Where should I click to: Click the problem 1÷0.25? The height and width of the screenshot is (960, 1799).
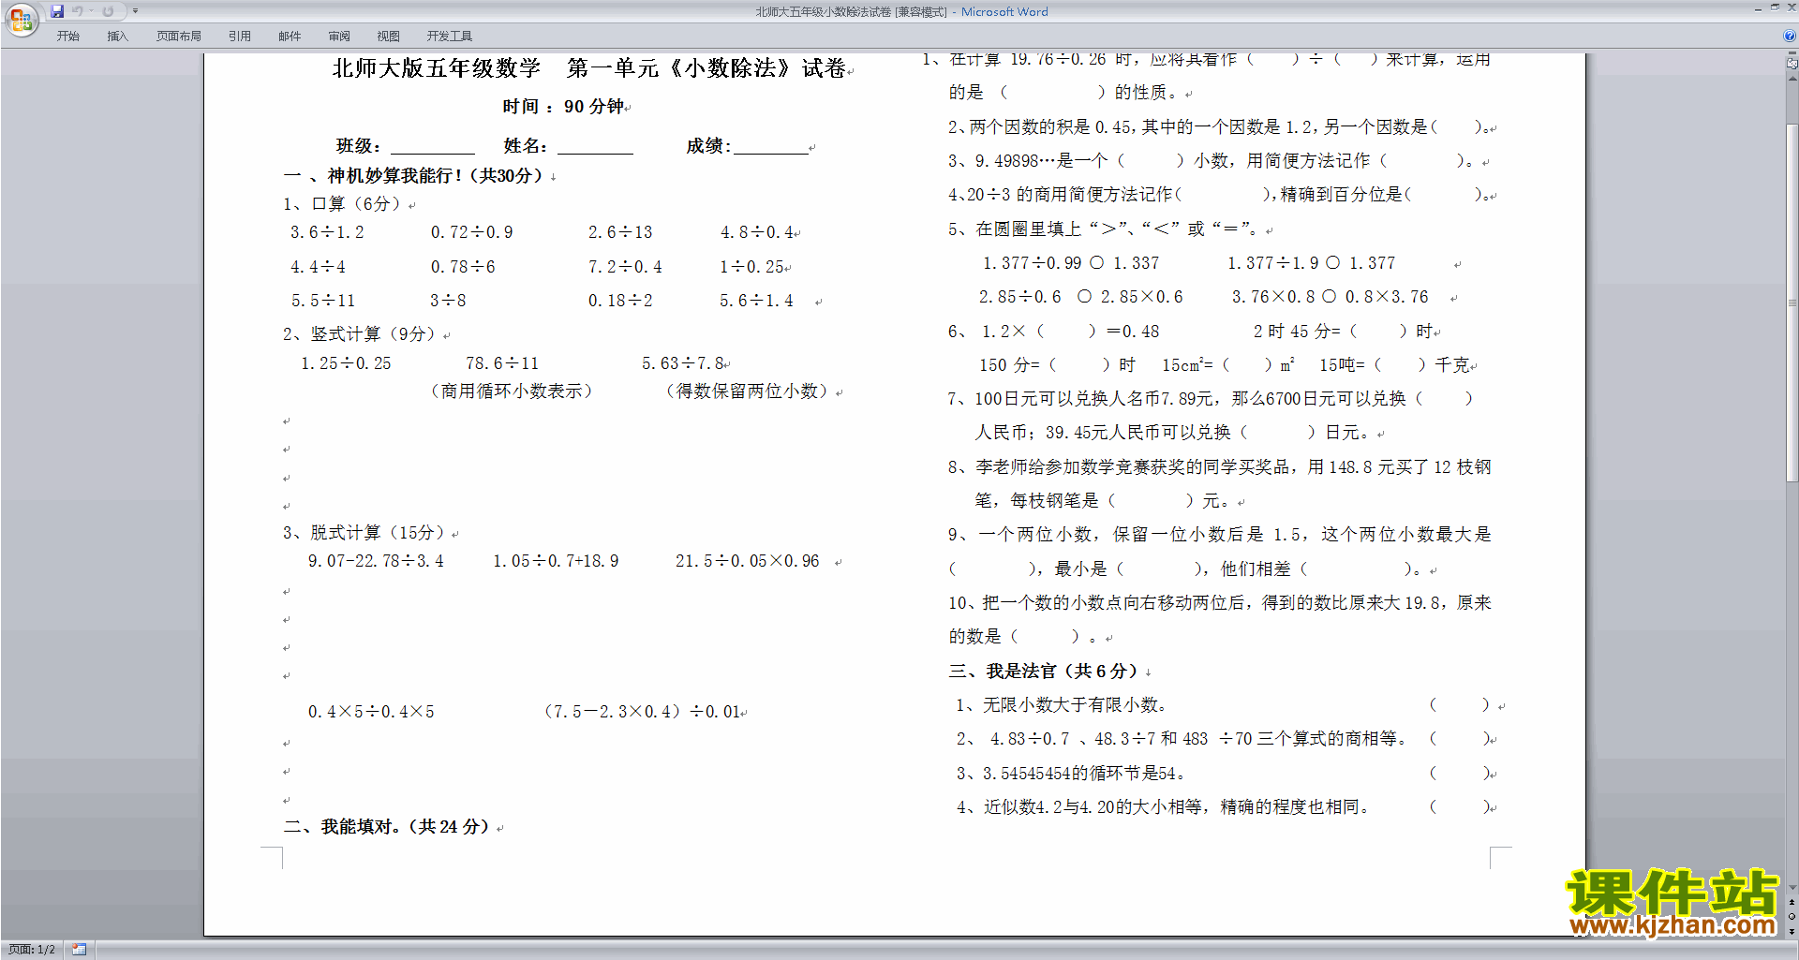pyautogui.click(x=751, y=267)
